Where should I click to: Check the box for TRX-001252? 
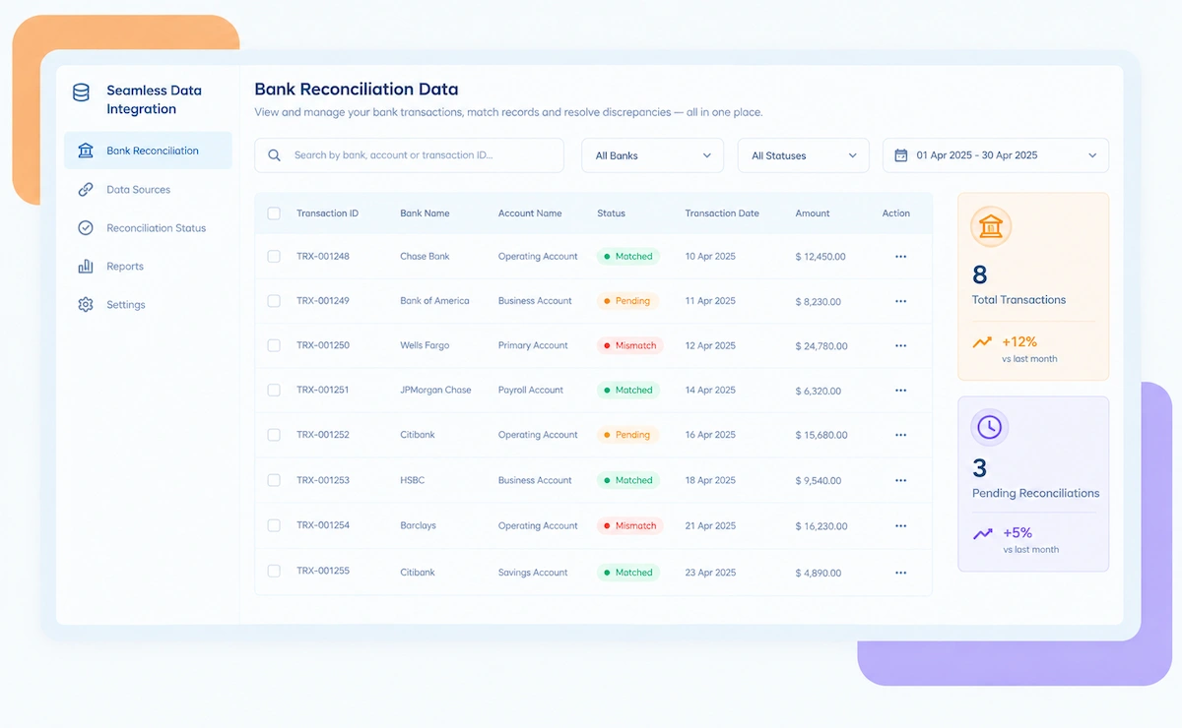pos(274,435)
